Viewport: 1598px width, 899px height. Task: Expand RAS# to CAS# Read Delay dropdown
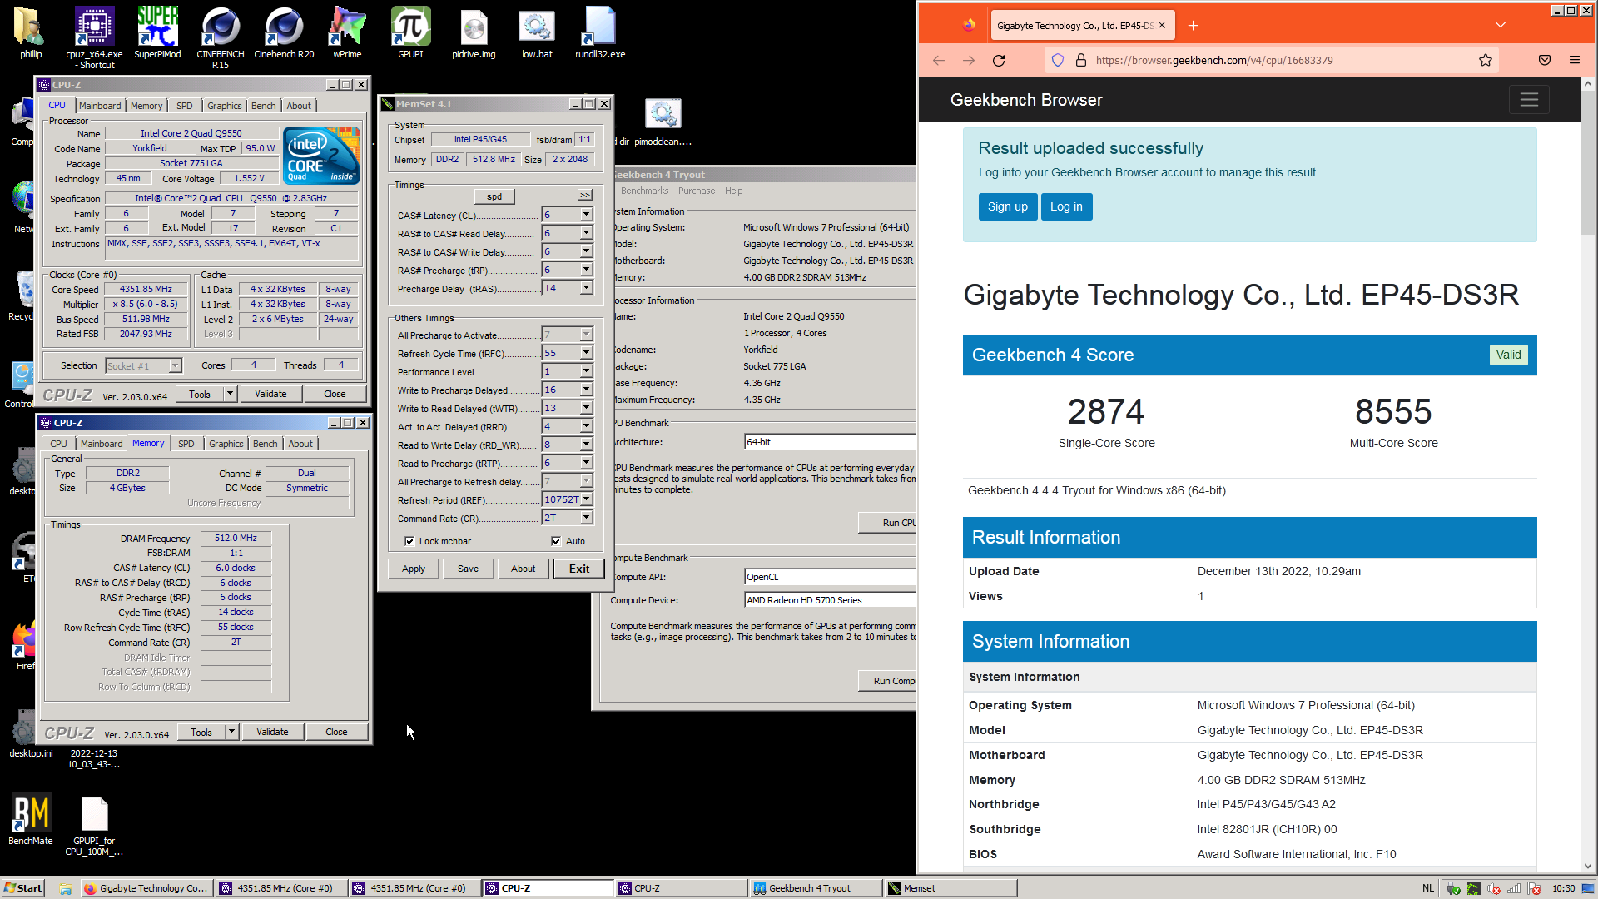[586, 233]
